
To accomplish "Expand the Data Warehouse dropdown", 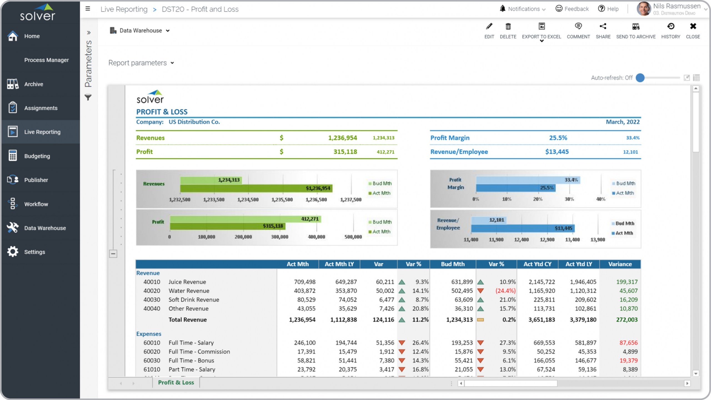I will [x=168, y=31].
